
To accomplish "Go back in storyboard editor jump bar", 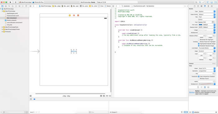I will [x=34, y=6].
